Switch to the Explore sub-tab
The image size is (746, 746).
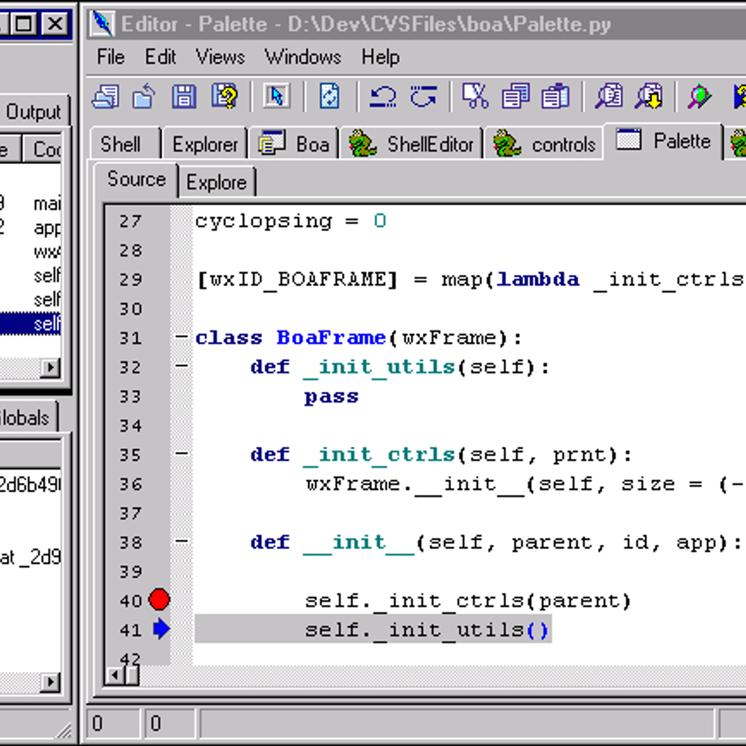point(217,182)
